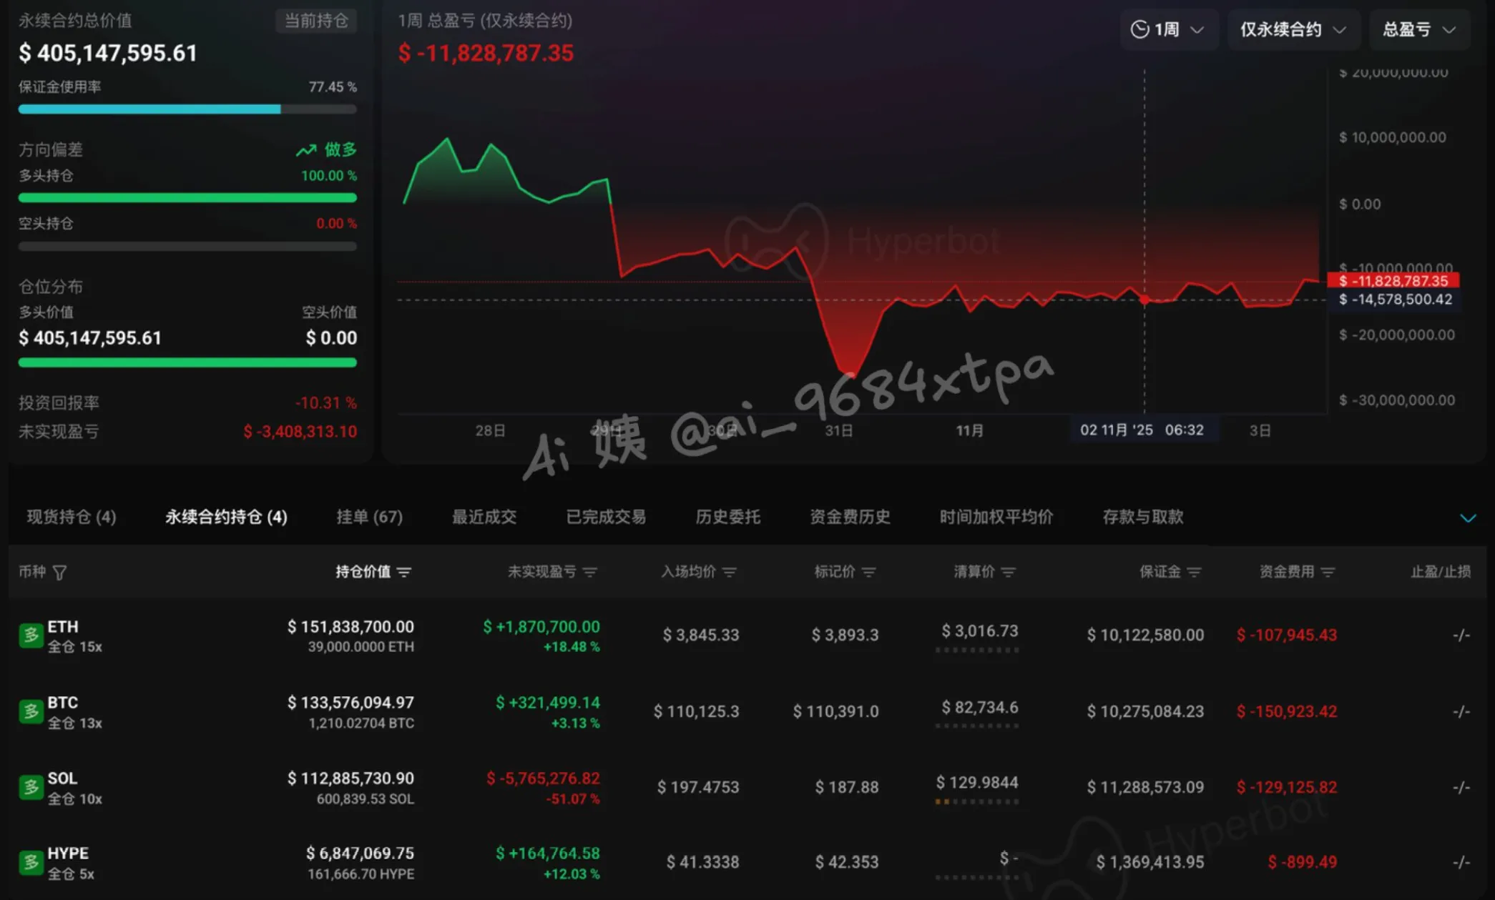
Task: Sort by position value icon
Action: click(x=404, y=572)
